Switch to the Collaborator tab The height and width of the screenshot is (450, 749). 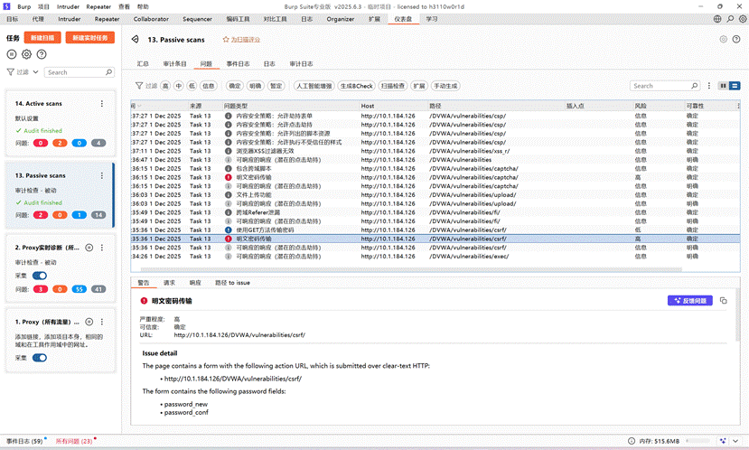(x=151, y=19)
